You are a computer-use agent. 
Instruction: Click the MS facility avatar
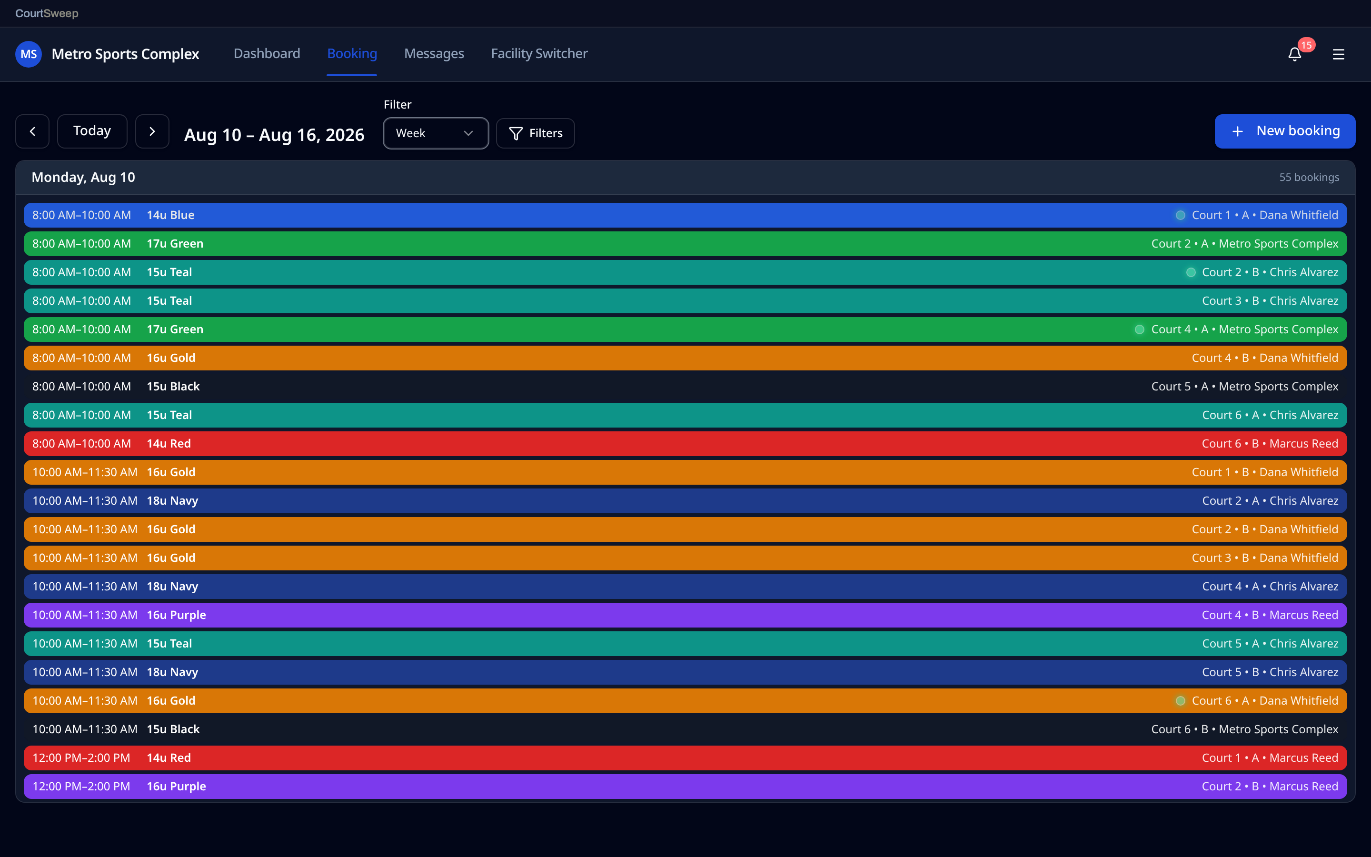pyautogui.click(x=29, y=54)
